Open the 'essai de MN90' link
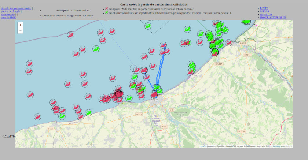Viewport: 308px width, 160px height. (x=8, y=17)
